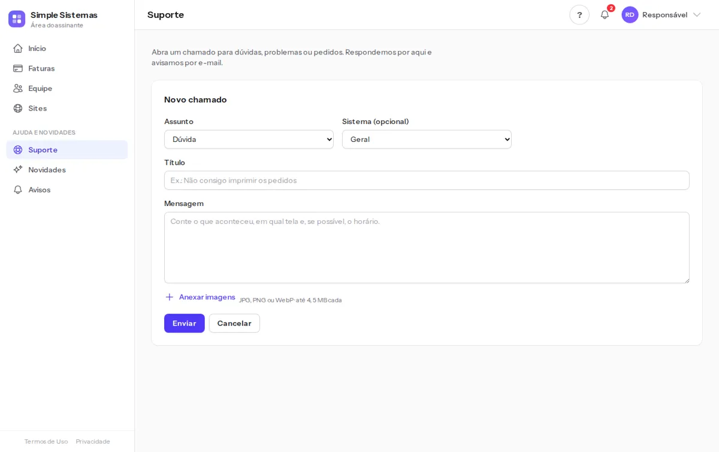Image resolution: width=719 pixels, height=452 pixels.
Task: Click the Responsável user name
Action: click(x=664, y=15)
